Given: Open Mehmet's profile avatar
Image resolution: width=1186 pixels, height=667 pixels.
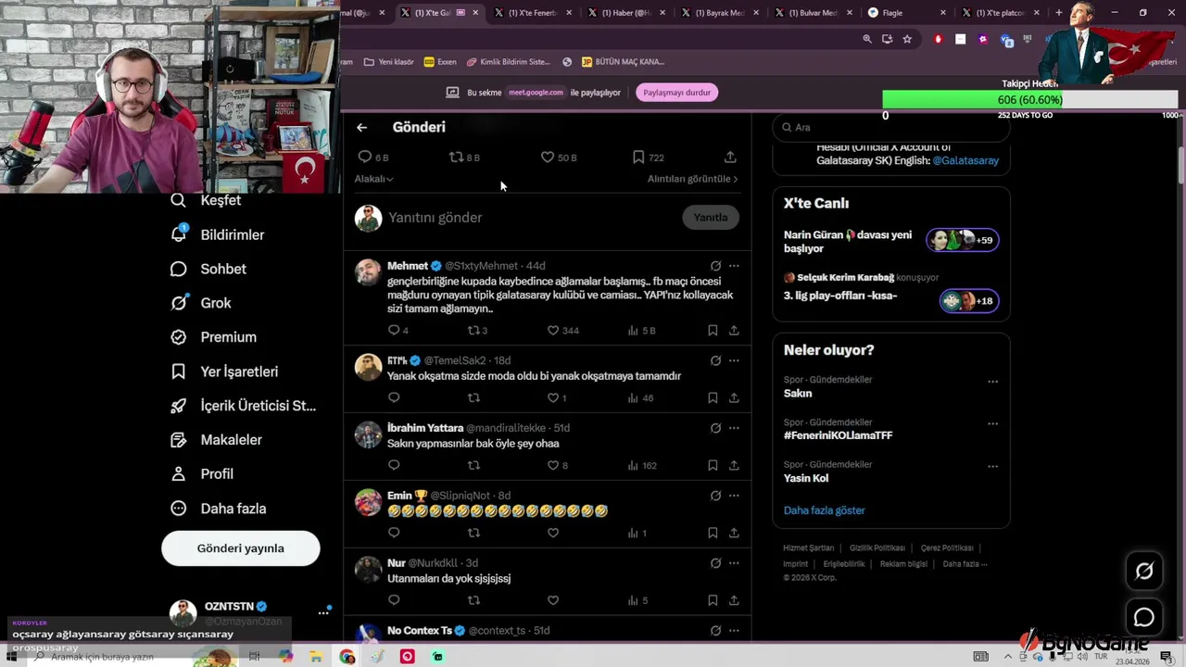Looking at the screenshot, I should click(368, 272).
